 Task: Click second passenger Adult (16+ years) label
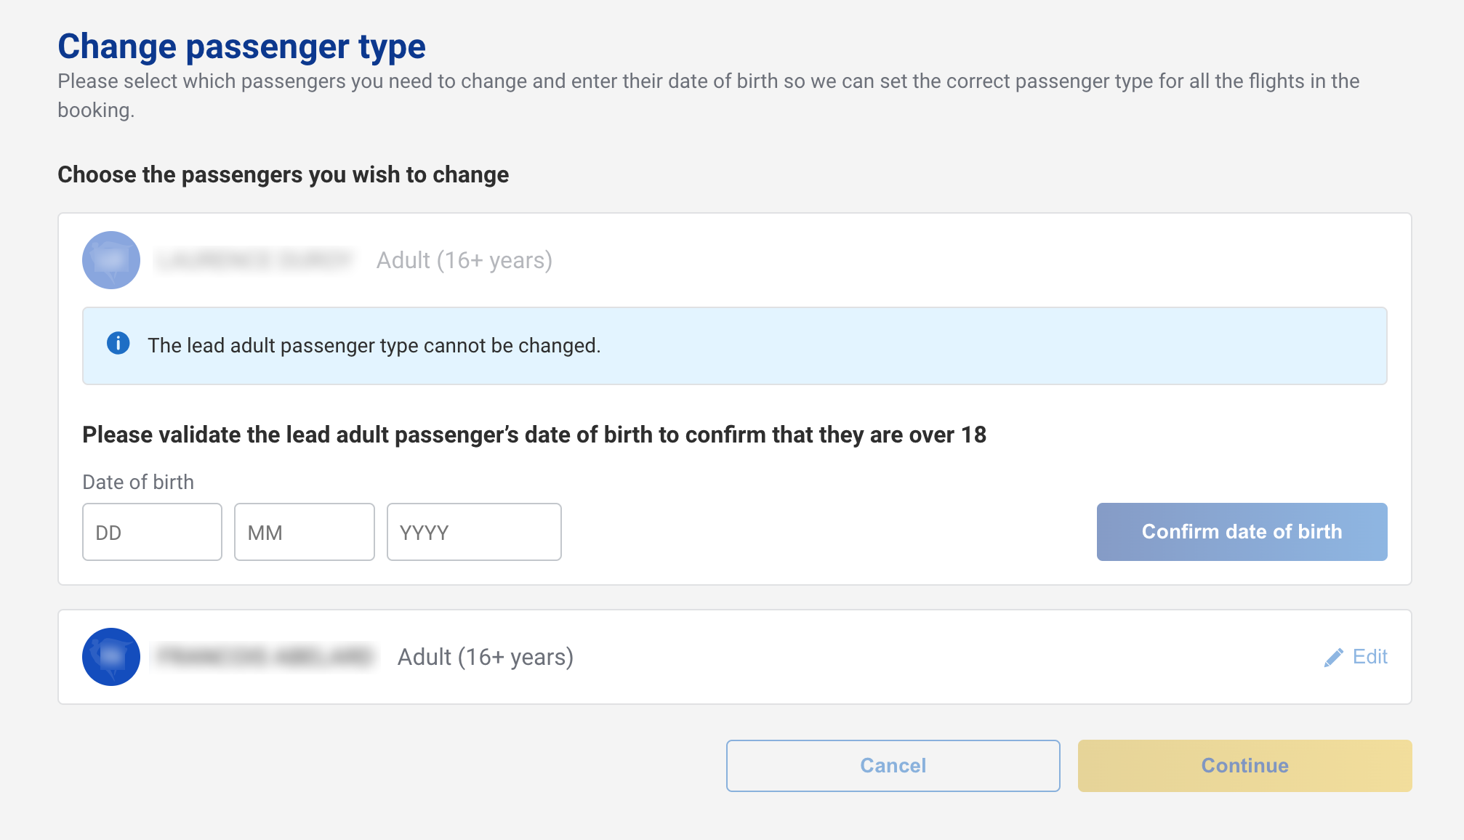(486, 657)
